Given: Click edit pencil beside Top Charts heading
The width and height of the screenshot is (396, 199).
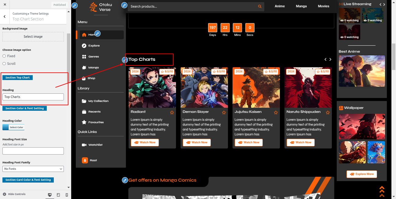Looking at the screenshot, I should coord(125,60).
